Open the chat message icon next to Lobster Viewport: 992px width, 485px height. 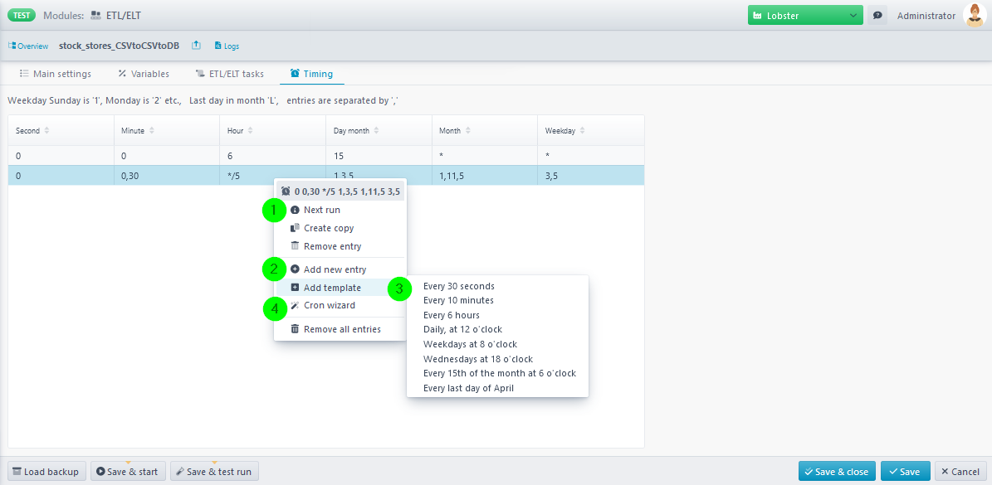point(877,16)
